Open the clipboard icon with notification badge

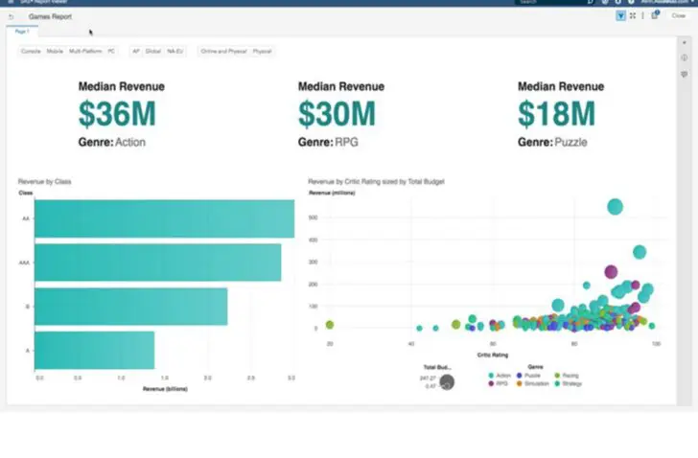point(655,15)
